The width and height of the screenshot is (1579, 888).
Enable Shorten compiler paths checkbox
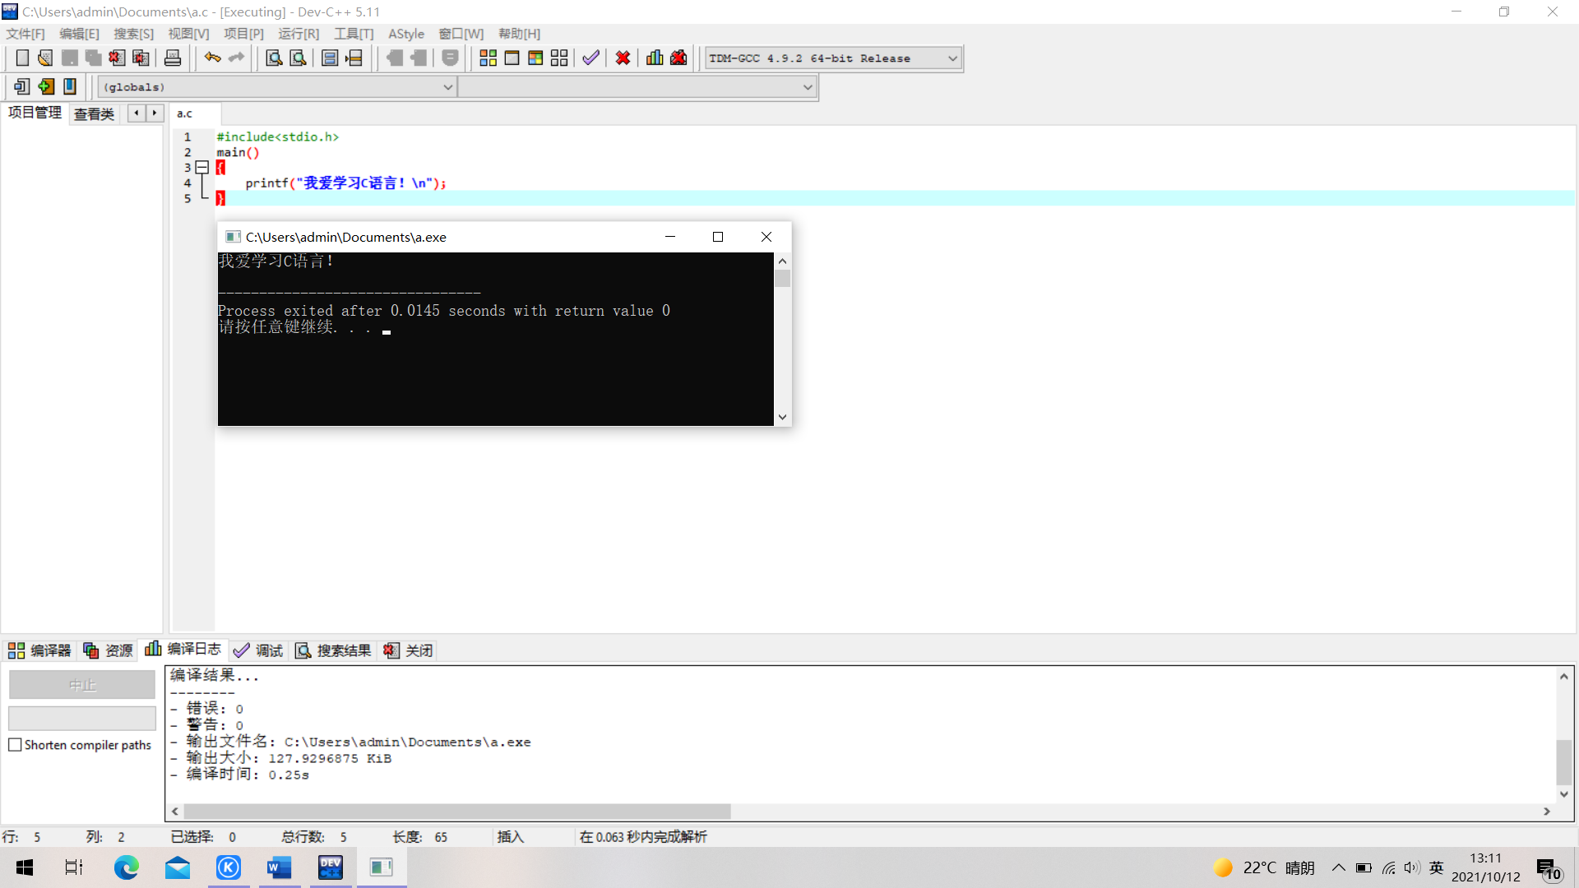coord(15,745)
